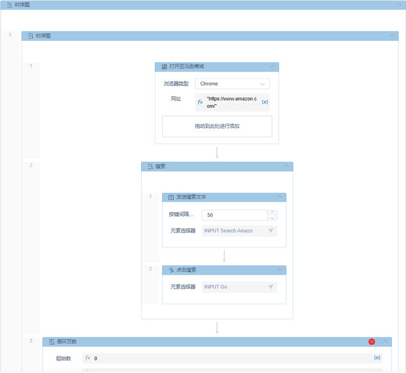Collapse the 搜索 sequence block
This screenshot has width=406, height=373.
287,166
